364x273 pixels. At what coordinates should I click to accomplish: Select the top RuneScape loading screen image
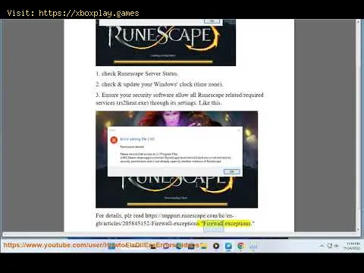(x=165, y=42)
